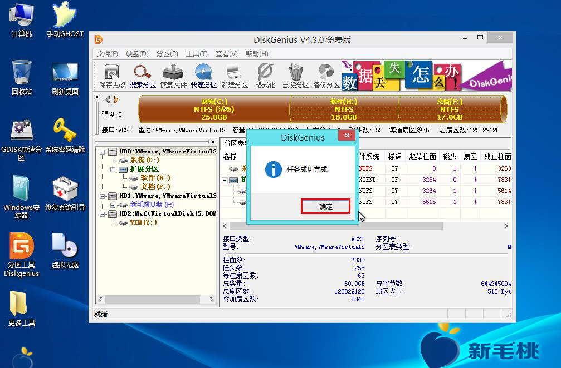Click the 磁头 column header

(450, 157)
